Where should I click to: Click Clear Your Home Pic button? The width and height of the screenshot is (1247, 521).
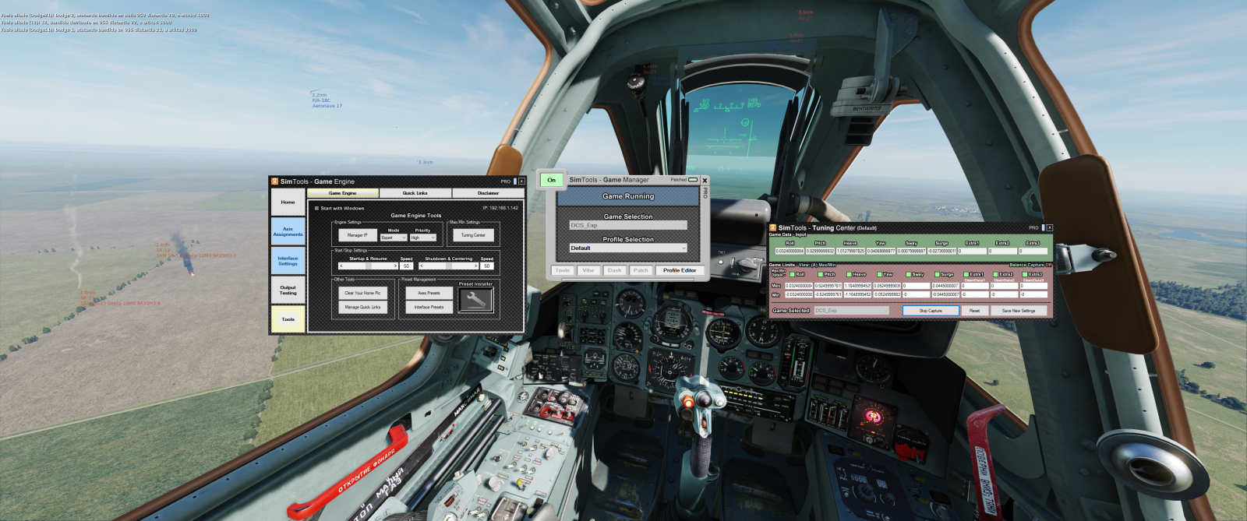362,293
